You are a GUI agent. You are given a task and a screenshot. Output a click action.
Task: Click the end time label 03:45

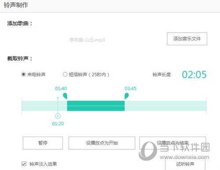(x=131, y=88)
